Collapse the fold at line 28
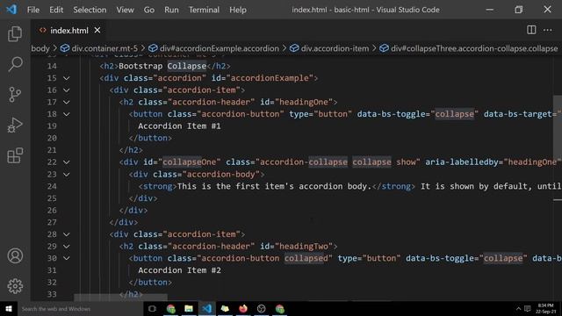562x316 pixels. [67, 234]
